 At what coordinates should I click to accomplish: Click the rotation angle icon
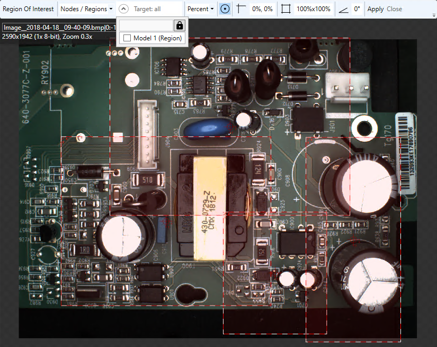point(344,9)
